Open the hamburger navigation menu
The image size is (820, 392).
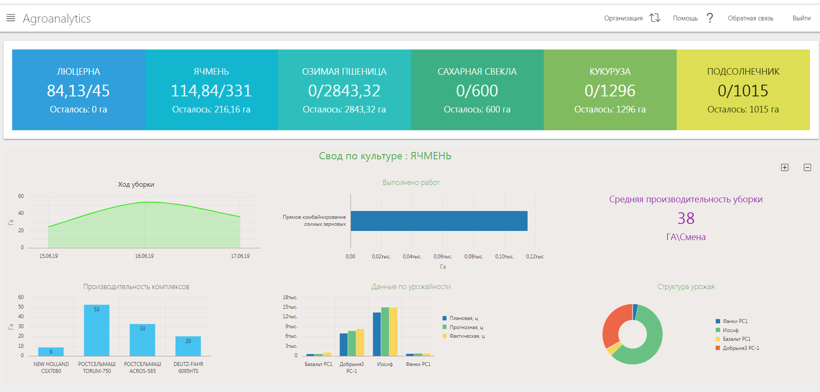[11, 18]
